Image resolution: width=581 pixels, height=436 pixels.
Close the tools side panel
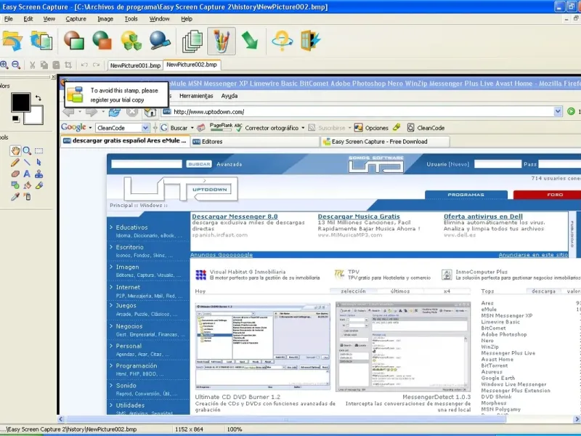click(x=53, y=77)
